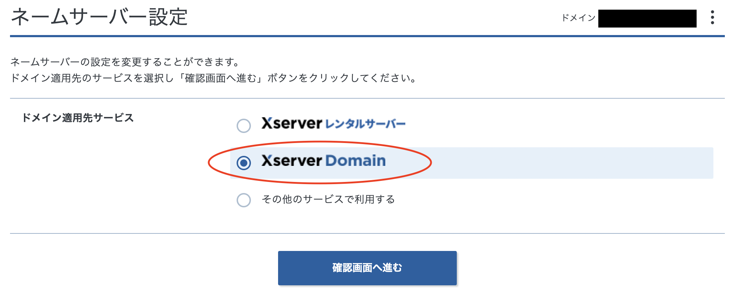Viewport: 742px width, 296px height.
Task: Select the Xserver レンタルサーバー radio button
Action: (x=243, y=125)
